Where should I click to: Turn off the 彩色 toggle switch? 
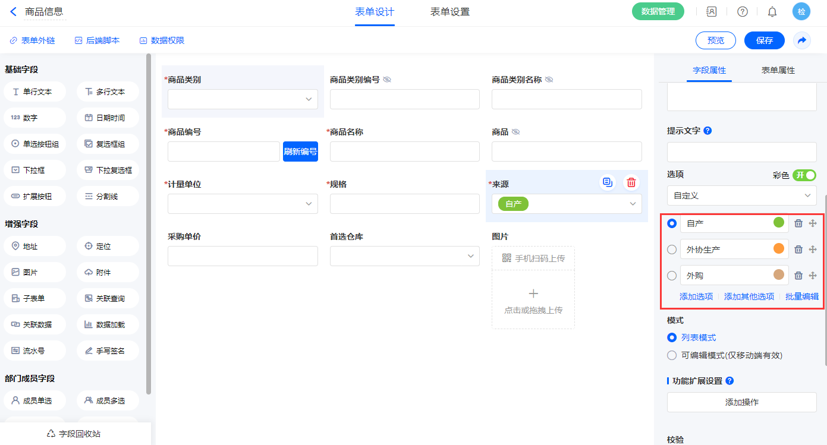click(x=804, y=175)
